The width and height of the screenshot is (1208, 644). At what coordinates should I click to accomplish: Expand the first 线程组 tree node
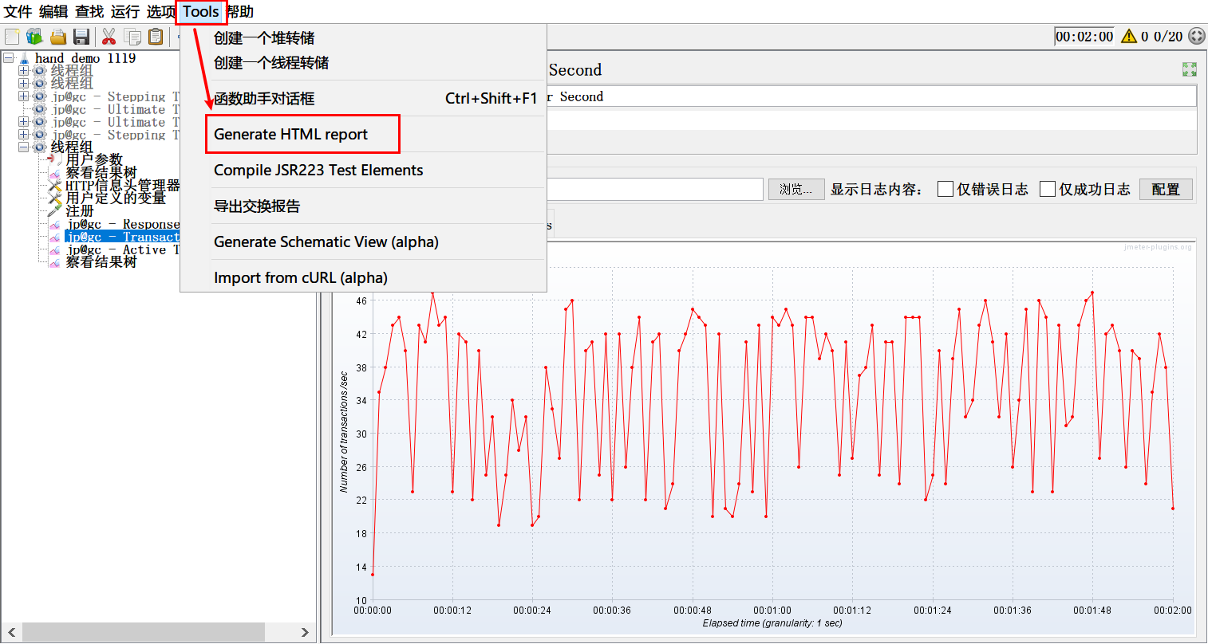tap(23, 71)
